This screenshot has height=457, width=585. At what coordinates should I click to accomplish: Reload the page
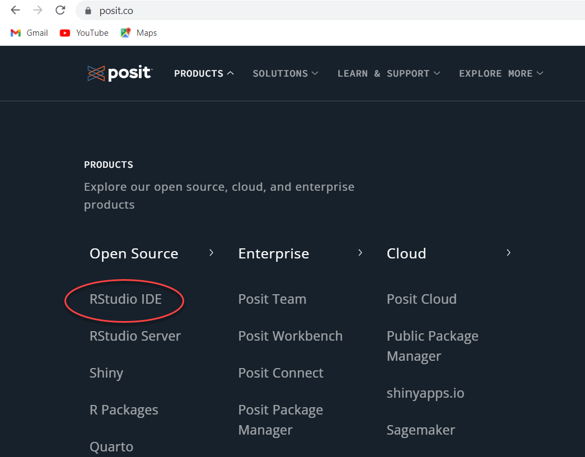click(x=60, y=10)
